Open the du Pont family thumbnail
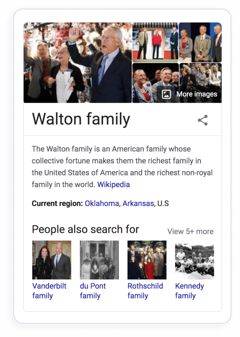The height and width of the screenshot is (337, 240). [x=99, y=260]
